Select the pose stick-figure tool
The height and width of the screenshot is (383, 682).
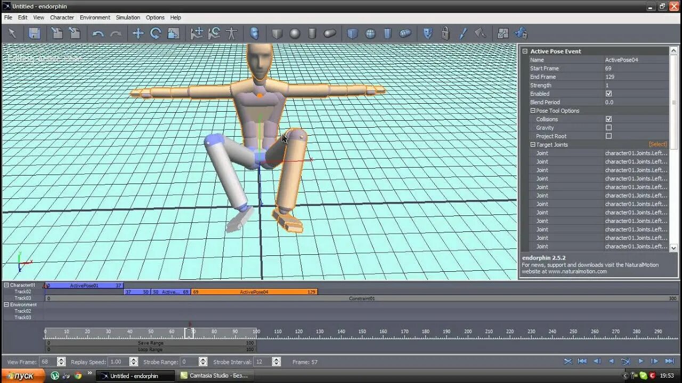231,34
